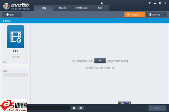Click the blue help question-mark icon

(x=126, y=103)
